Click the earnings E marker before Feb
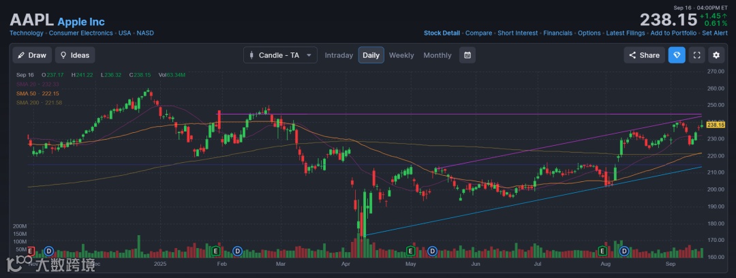Image resolution: width=736 pixels, height=278 pixels. pyautogui.click(x=216, y=251)
